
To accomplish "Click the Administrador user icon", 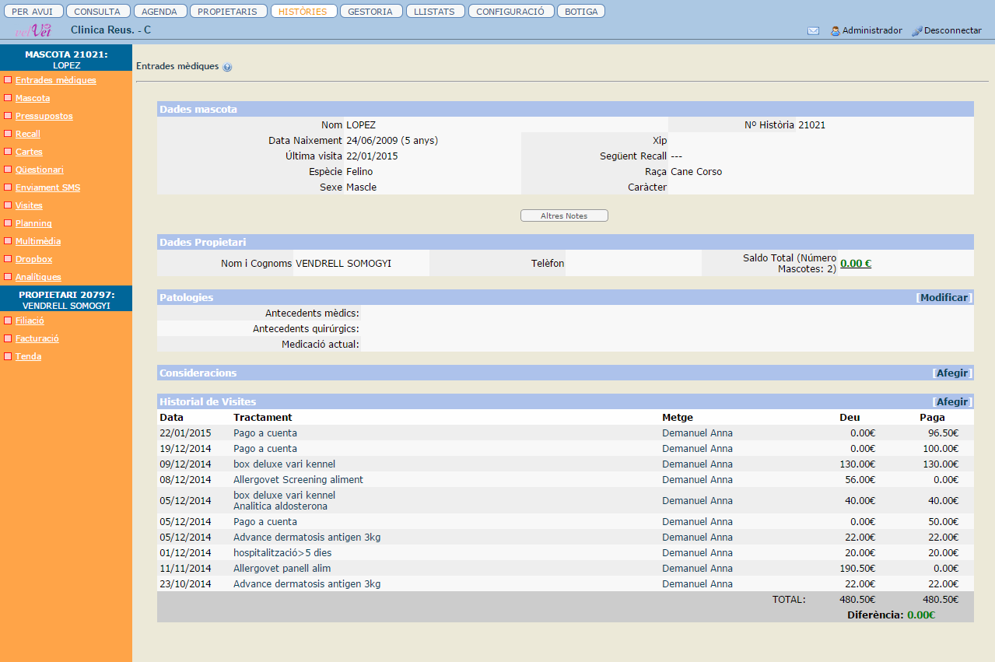I will tap(836, 31).
